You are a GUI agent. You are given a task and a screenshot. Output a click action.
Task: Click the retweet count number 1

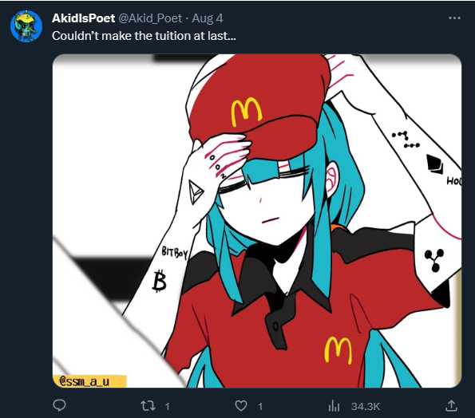point(167,406)
